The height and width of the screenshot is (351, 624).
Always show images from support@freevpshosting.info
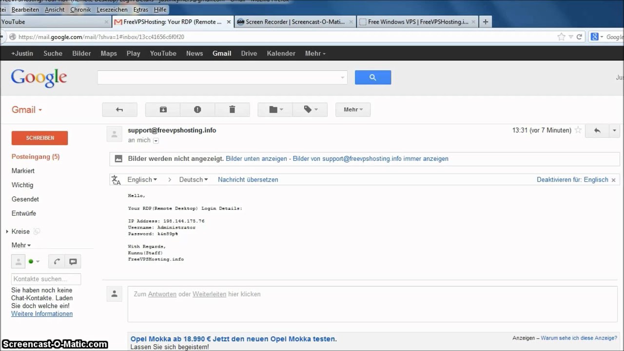click(370, 158)
